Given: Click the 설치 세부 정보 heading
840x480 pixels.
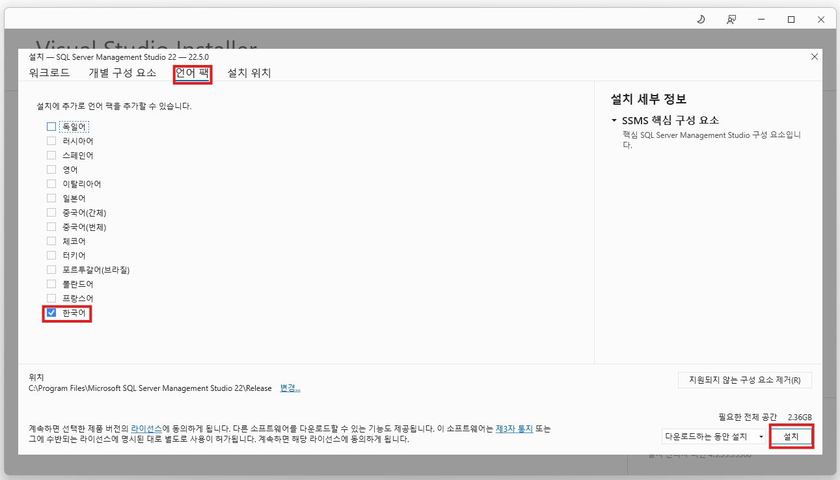Looking at the screenshot, I should 649,100.
